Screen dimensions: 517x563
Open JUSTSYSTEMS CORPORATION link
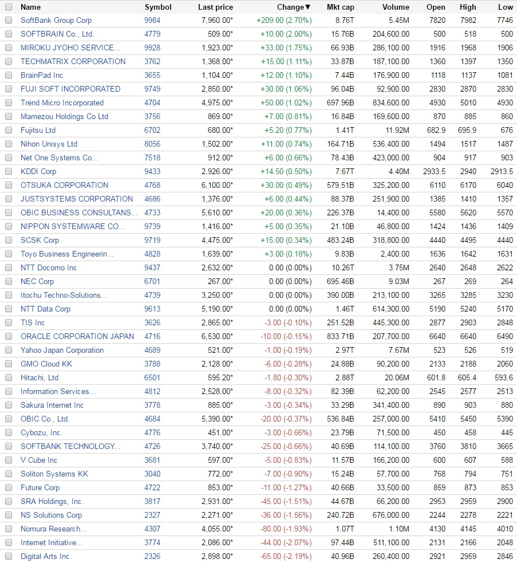pyautogui.click(x=77, y=199)
